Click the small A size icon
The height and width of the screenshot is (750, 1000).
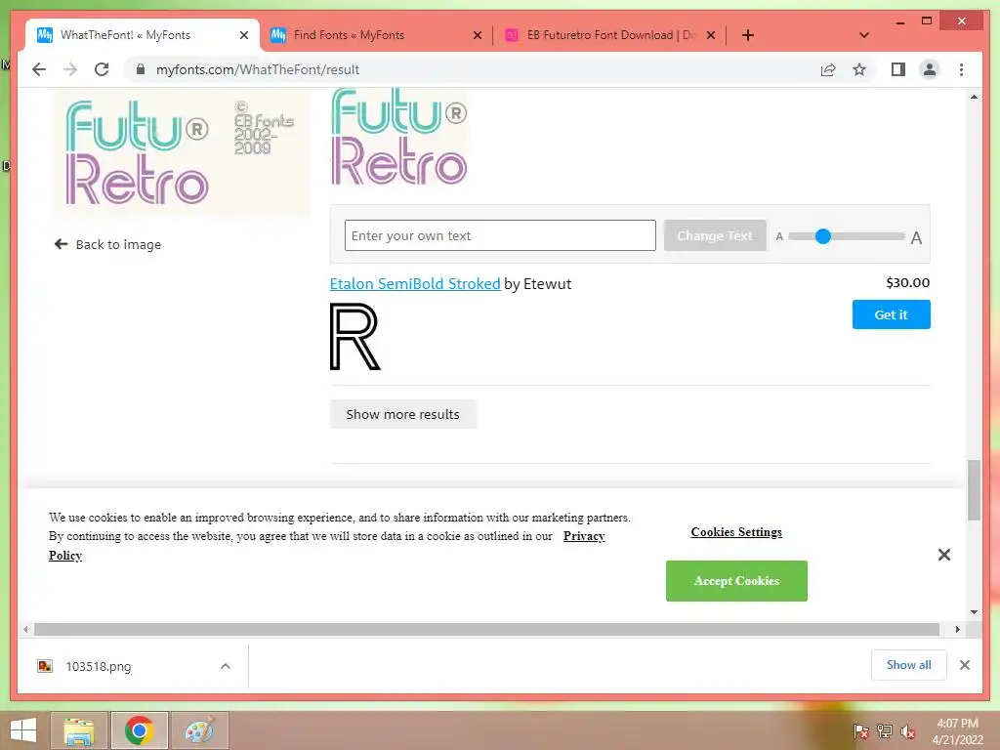tap(779, 236)
